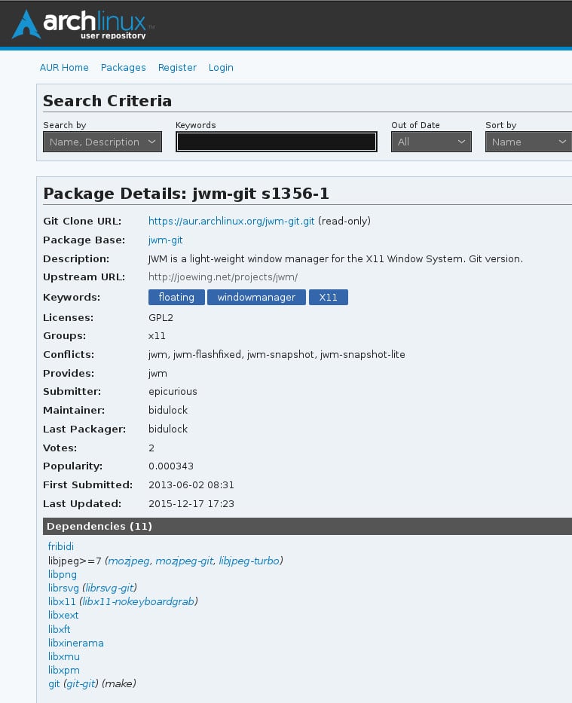Image resolution: width=572 pixels, height=703 pixels.
Task: Follow the Git Clone URL link
Action: (x=231, y=221)
